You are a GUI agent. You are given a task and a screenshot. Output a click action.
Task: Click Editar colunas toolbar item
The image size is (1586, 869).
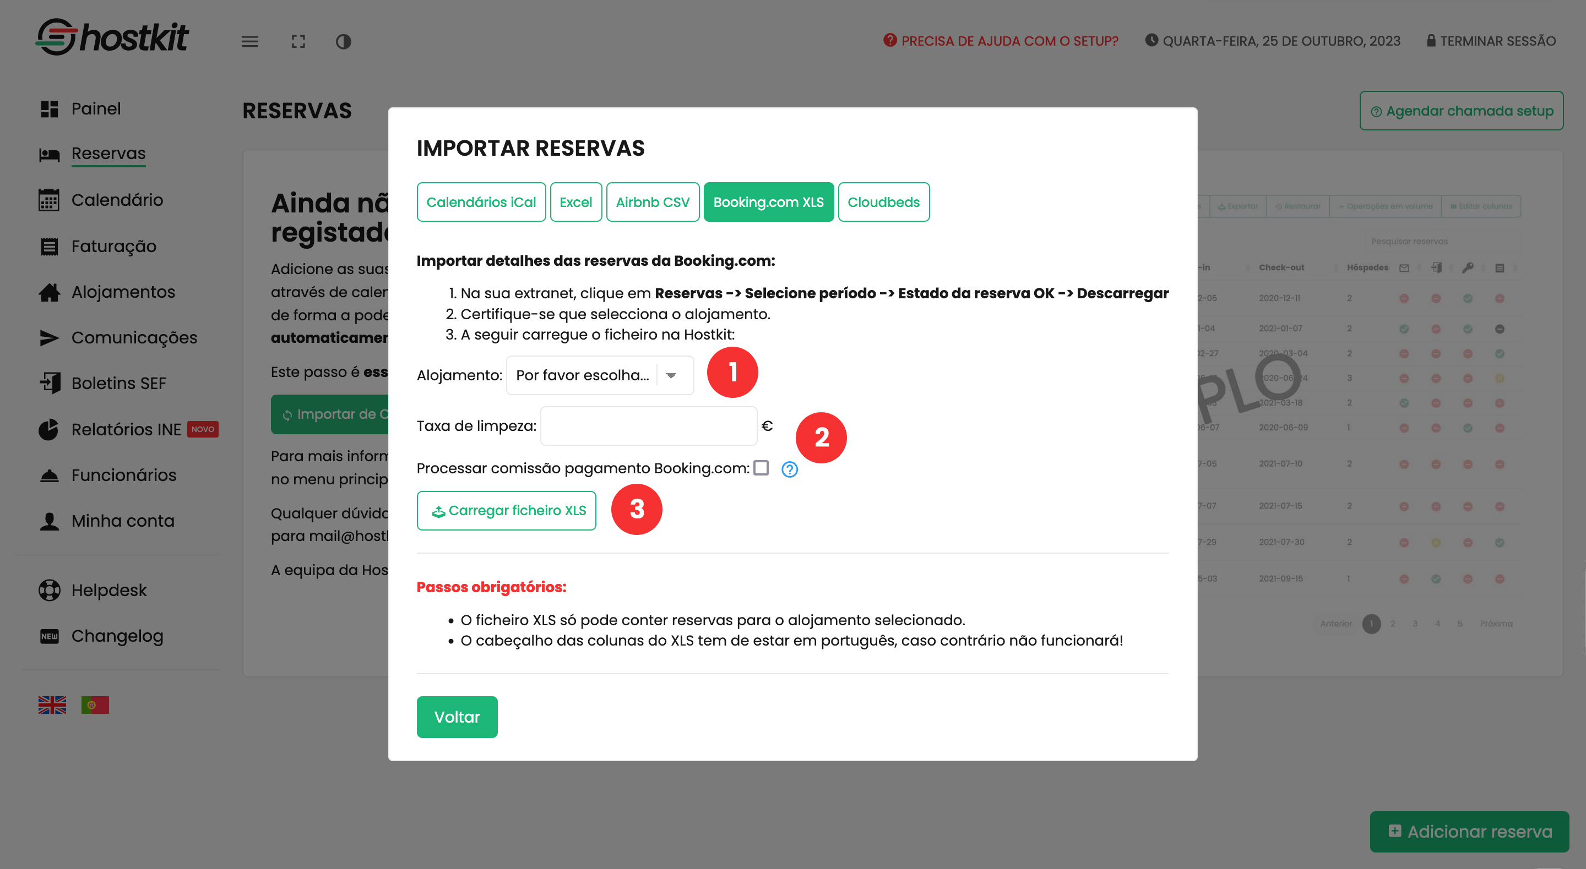[1481, 206]
